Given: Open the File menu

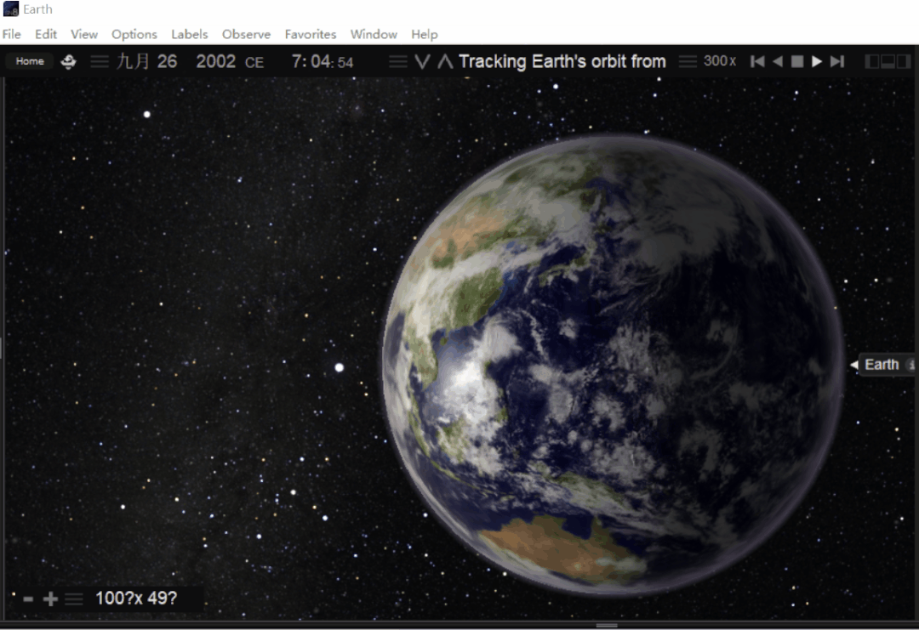Looking at the screenshot, I should coord(12,34).
